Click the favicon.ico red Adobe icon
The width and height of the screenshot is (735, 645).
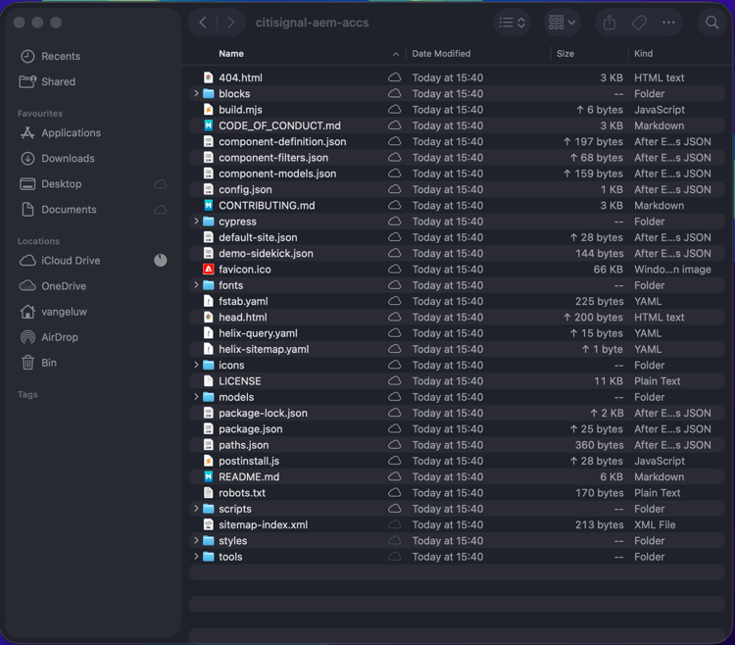pos(209,269)
